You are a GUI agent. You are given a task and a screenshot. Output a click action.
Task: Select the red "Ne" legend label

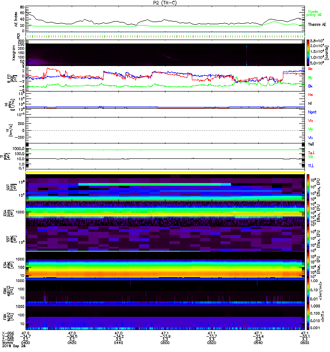pyautogui.click(x=310, y=95)
